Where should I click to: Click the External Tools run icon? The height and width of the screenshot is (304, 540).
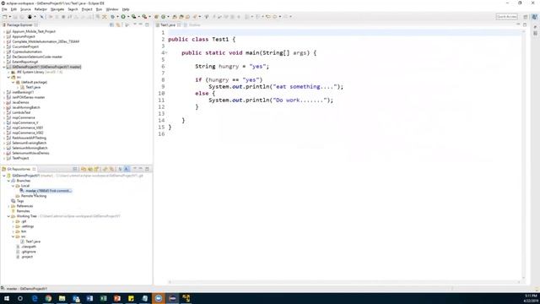(144, 17)
